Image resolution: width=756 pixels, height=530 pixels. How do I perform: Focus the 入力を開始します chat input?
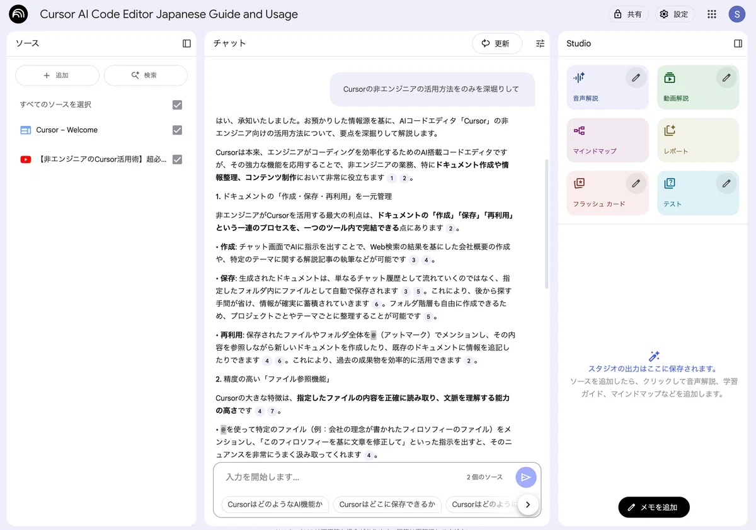click(340, 477)
